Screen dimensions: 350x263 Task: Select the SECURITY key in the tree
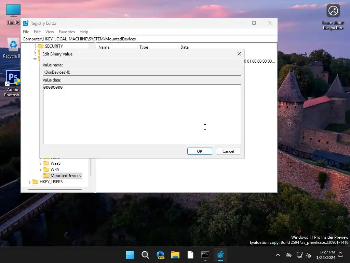(x=54, y=46)
